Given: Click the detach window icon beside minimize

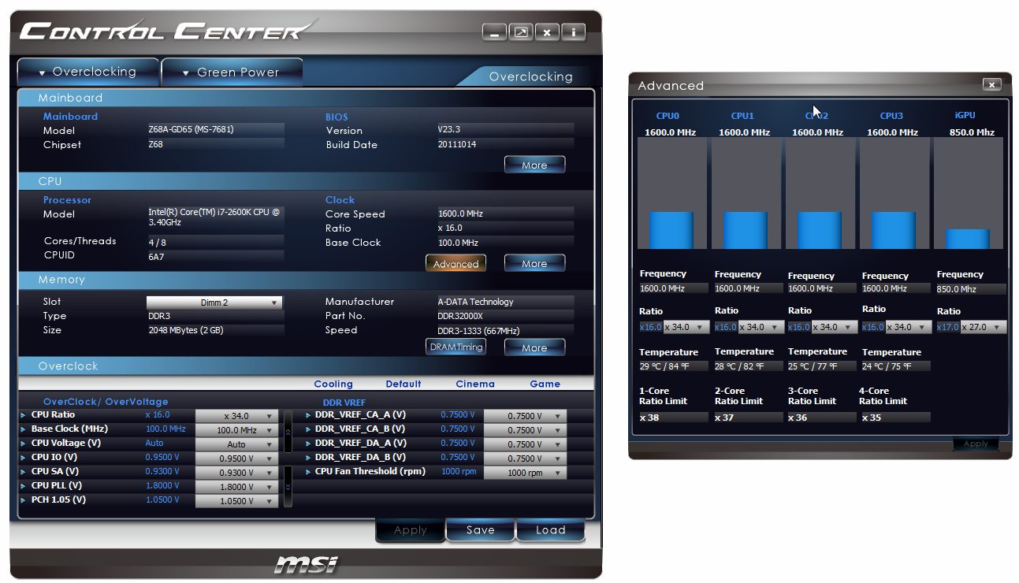Looking at the screenshot, I should pos(521,32).
